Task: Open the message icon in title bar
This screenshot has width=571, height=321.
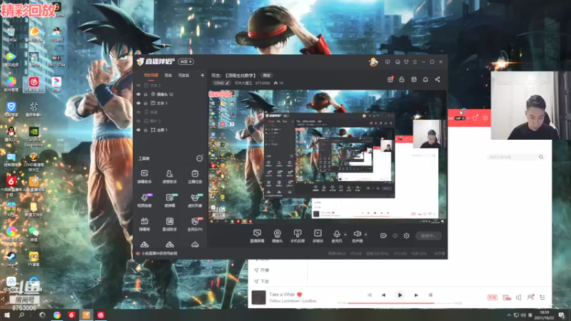Action: point(388,62)
